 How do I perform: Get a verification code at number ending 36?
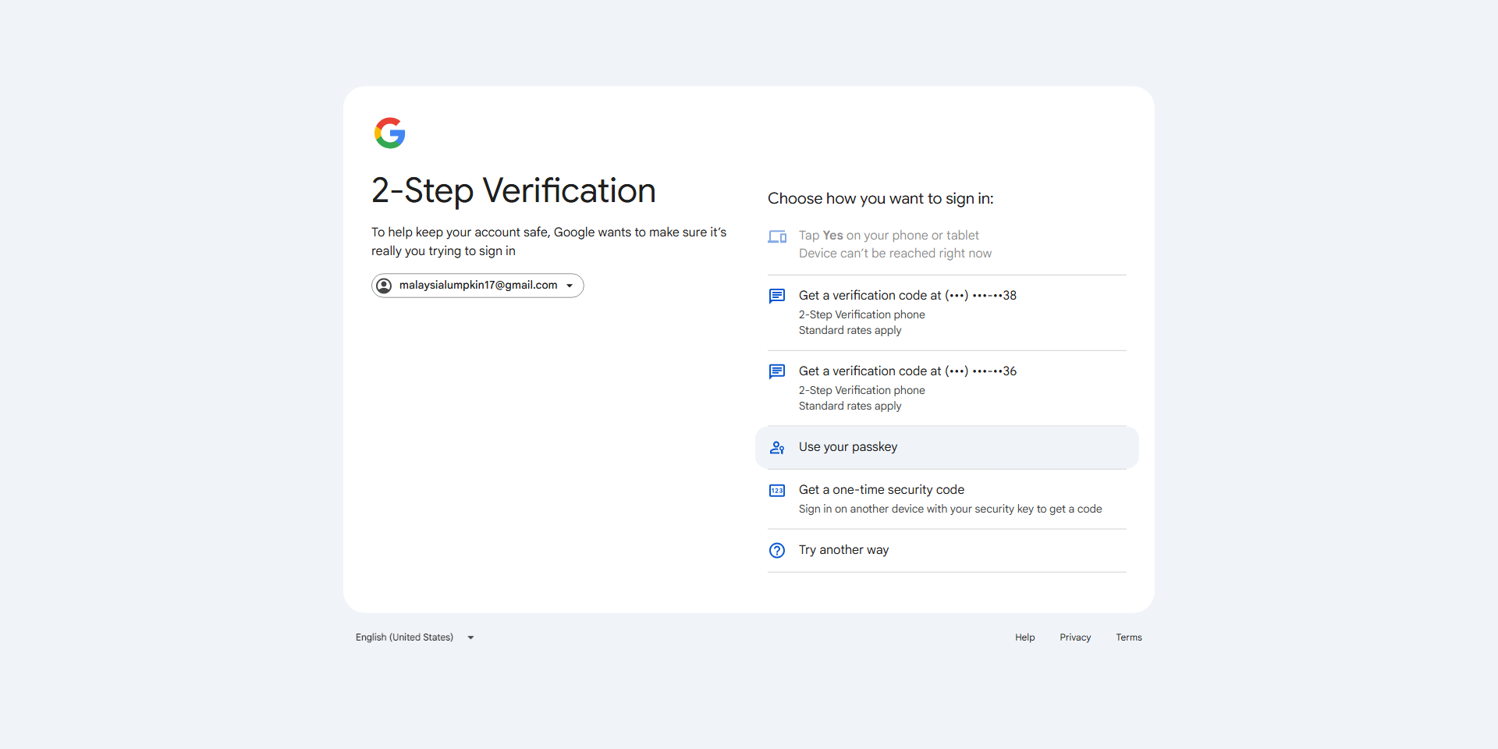(x=947, y=389)
